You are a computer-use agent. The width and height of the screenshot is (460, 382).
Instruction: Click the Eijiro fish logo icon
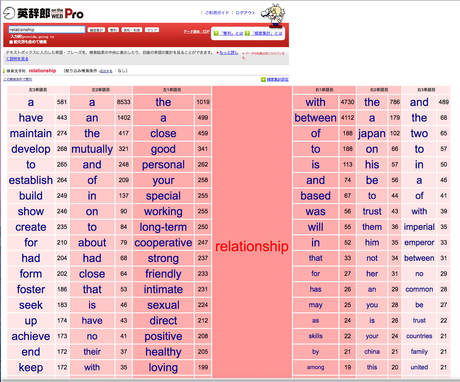(x=9, y=13)
